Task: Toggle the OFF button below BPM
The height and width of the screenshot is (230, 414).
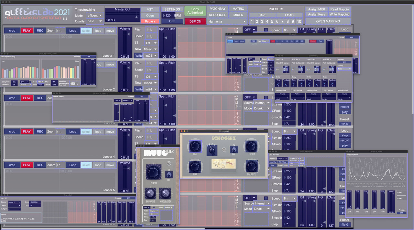Action: (x=172, y=21)
